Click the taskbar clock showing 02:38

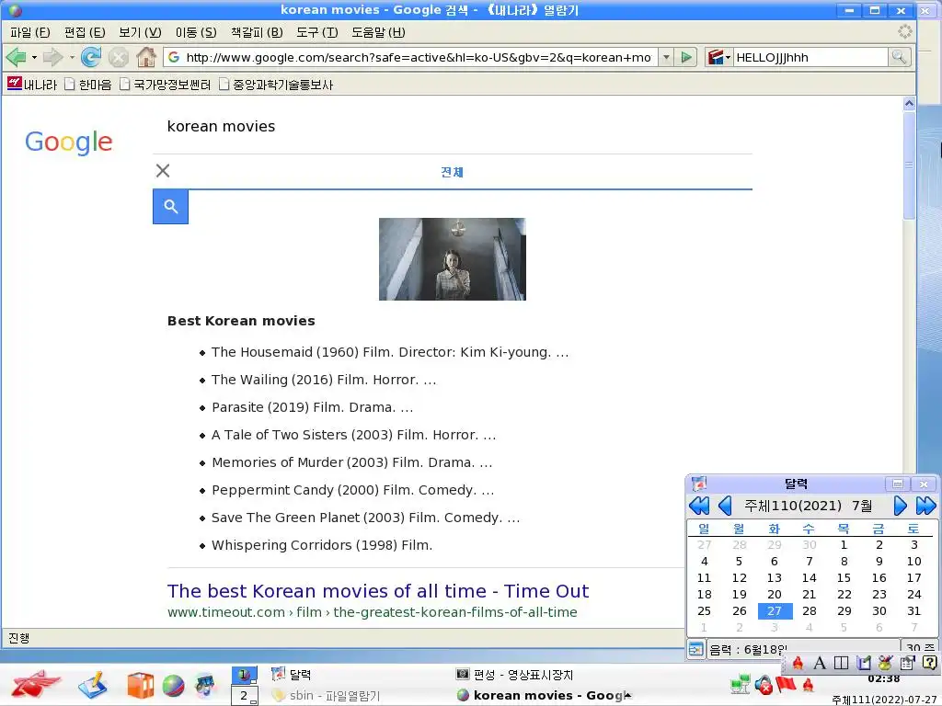tap(884, 679)
